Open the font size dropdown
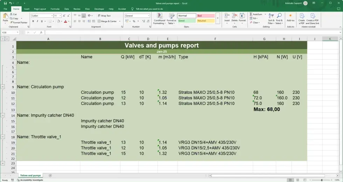The height and width of the screenshot is (182, 343). [60, 16]
